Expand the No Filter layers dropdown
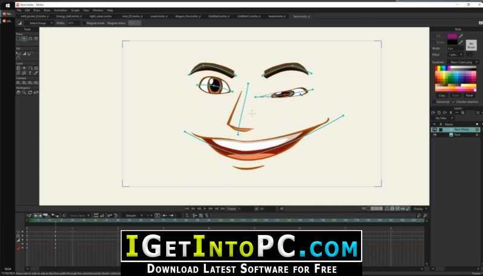 (443, 118)
